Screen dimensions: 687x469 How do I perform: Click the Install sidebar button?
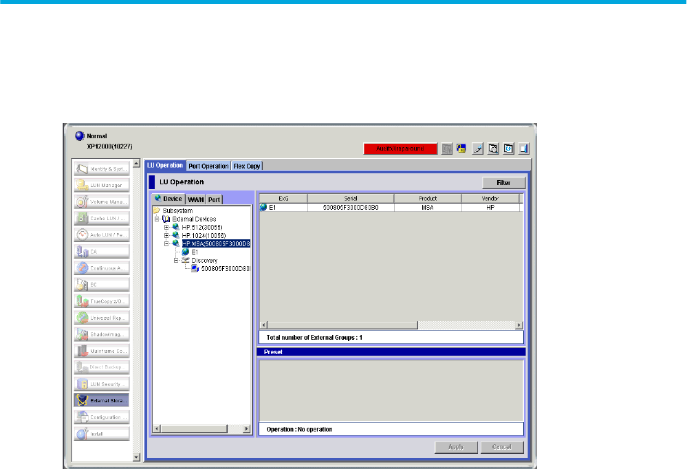(101, 434)
